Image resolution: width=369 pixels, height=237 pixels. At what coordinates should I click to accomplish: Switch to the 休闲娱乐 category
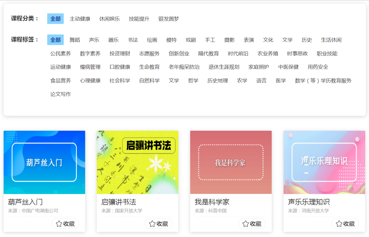tap(109, 19)
